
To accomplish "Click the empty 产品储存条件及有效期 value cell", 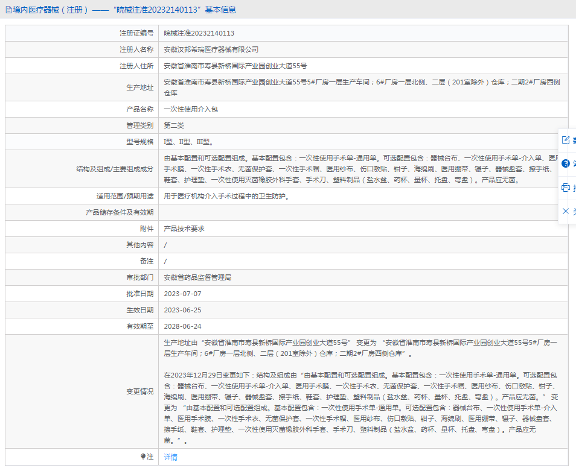I will coord(362,212).
